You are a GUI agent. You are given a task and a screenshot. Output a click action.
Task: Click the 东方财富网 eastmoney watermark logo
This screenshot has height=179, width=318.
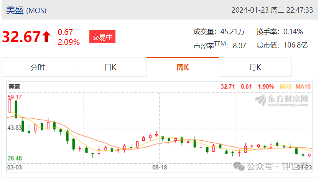click(282, 100)
